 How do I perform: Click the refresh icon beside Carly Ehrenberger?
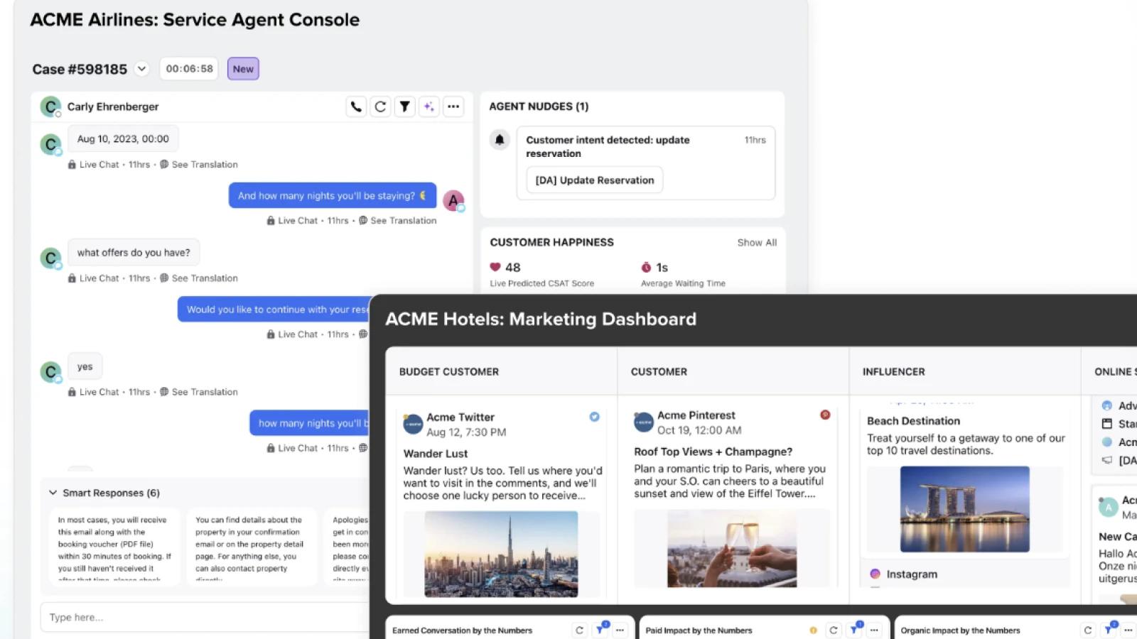coord(380,106)
